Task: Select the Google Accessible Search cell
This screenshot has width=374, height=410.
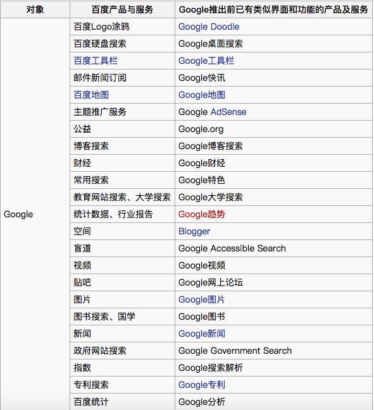Action: coord(273,248)
